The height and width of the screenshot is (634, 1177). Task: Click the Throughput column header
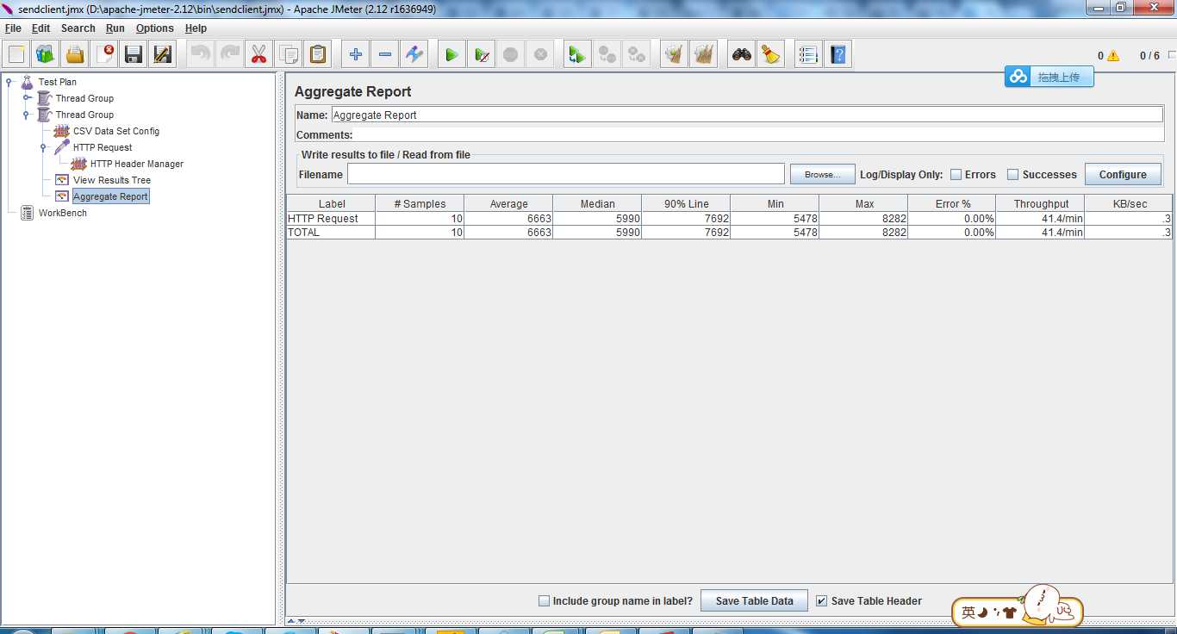pos(1041,204)
